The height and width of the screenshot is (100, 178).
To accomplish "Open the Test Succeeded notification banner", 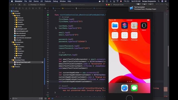I will (148, 8).
